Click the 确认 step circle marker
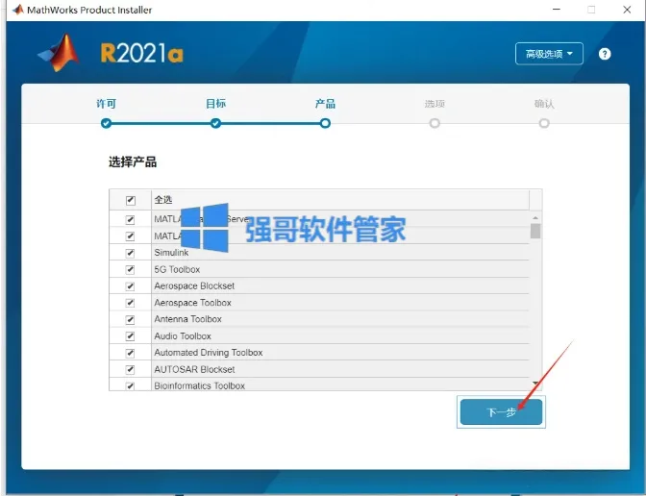646x496 pixels. point(544,123)
